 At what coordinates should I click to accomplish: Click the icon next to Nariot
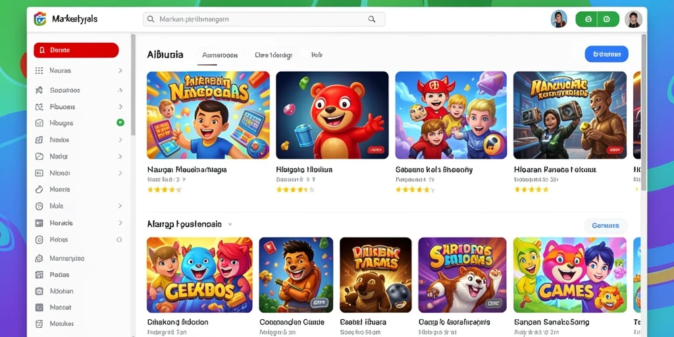point(39,157)
